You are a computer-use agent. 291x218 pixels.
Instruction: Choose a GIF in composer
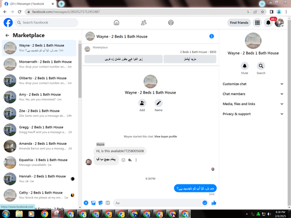point(108,203)
